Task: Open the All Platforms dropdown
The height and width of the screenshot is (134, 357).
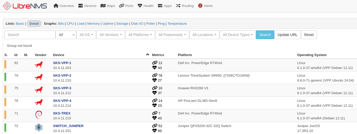Action: (x=140, y=35)
